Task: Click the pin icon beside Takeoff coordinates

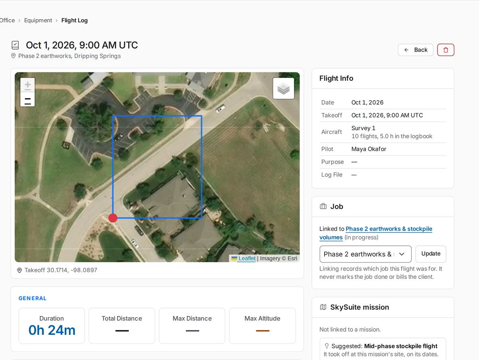Action: point(20,270)
